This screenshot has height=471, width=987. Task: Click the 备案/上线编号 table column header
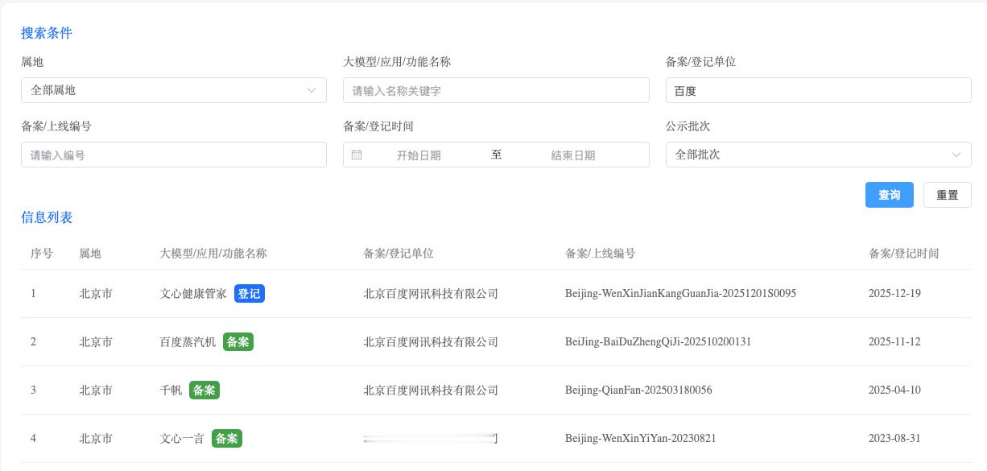[x=601, y=254]
